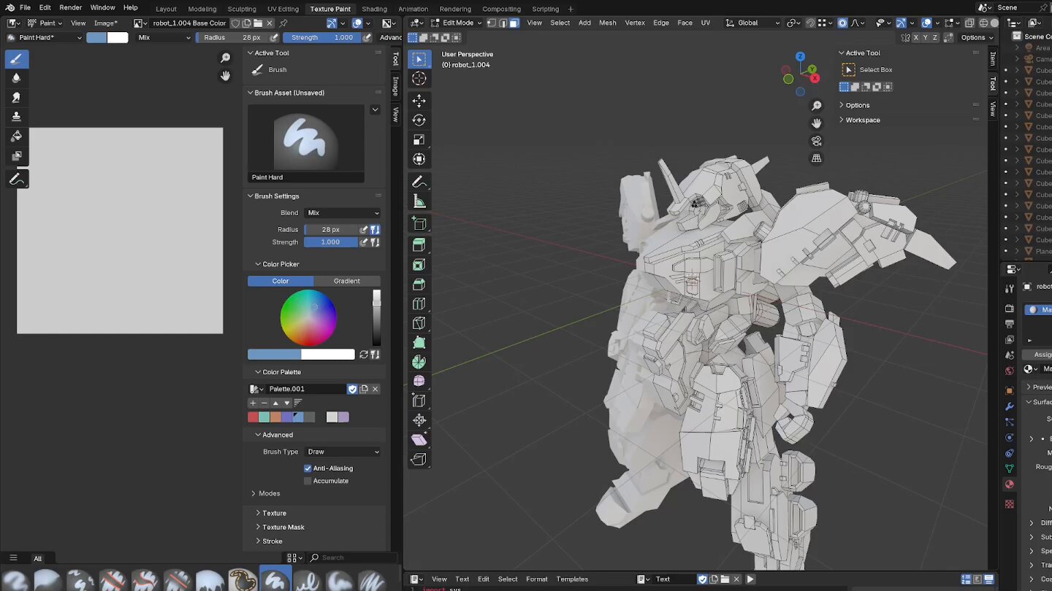
Task: Select the Rip Region tool
Action: click(x=419, y=460)
